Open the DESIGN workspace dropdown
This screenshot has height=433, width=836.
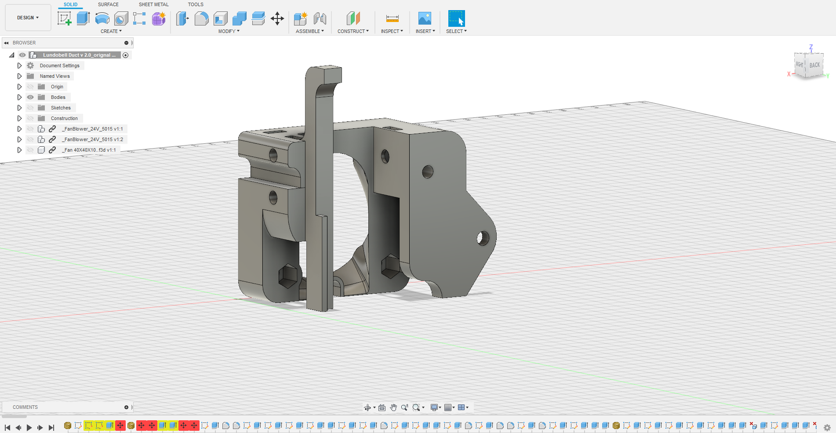pyautogui.click(x=28, y=18)
